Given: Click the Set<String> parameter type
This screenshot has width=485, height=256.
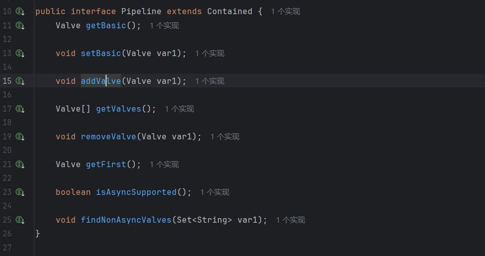Looking at the screenshot, I should pyautogui.click(x=204, y=220).
